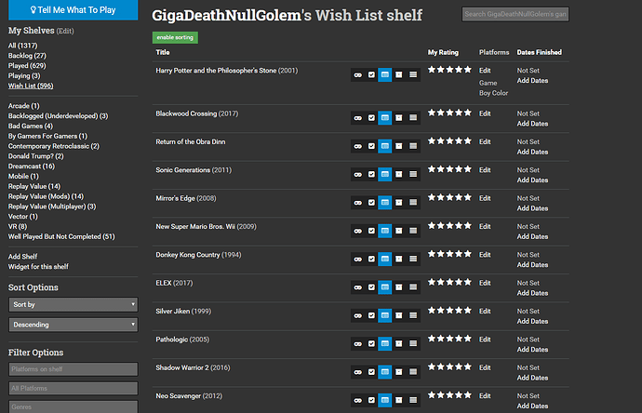Click the backlog box icon for Harry Potter row
This screenshot has width=642, height=413.
(x=399, y=75)
